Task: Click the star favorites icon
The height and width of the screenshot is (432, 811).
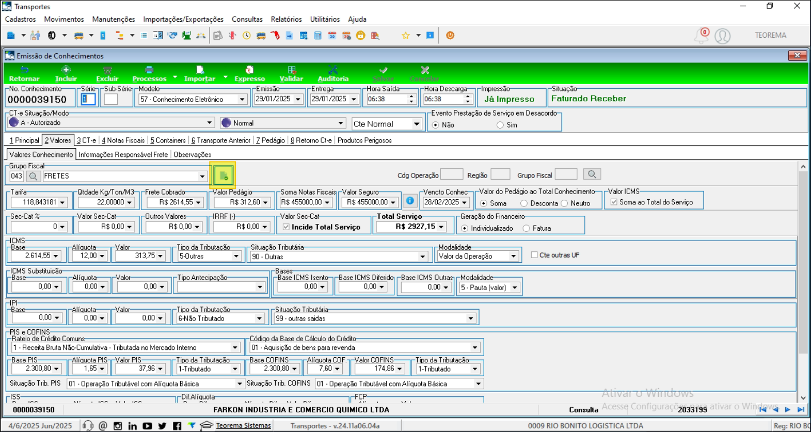Action: tap(406, 36)
